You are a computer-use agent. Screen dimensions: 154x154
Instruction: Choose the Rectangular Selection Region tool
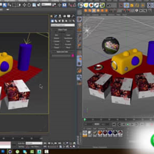tap(14, 5)
